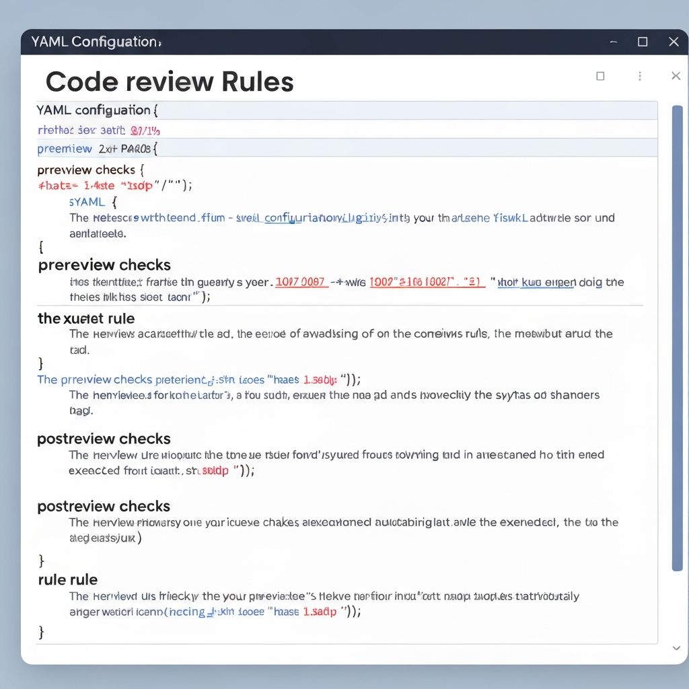Image resolution: width=689 pixels, height=689 pixels.
Task: Click the red '1.sadp' link near the bottom
Action: coord(320,612)
